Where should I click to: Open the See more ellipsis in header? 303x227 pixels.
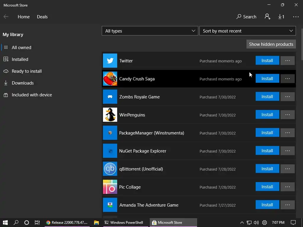click(296, 17)
